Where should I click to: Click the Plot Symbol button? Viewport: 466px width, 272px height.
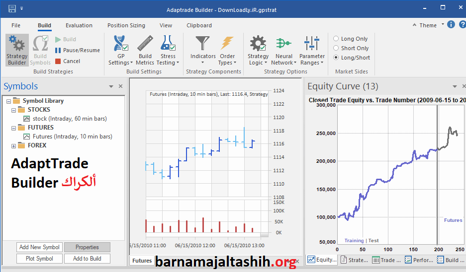(x=39, y=259)
